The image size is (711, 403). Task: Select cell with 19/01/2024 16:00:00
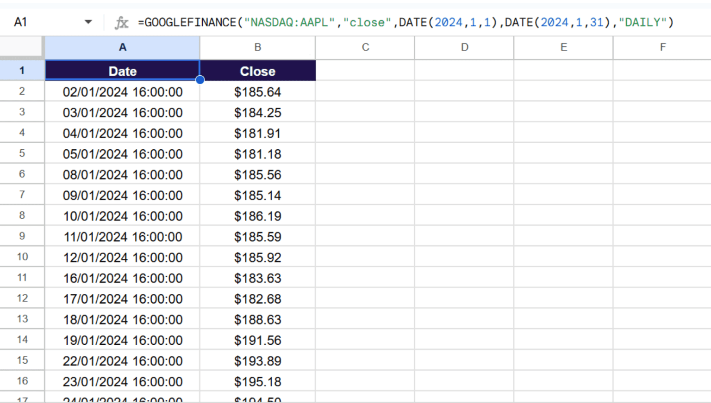pyautogui.click(x=122, y=340)
